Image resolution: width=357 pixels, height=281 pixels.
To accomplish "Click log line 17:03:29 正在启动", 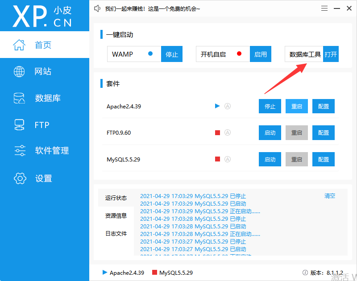I will click(200, 211).
